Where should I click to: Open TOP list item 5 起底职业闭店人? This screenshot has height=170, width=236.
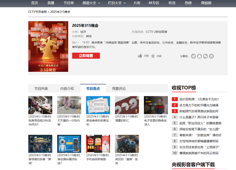point(200,123)
